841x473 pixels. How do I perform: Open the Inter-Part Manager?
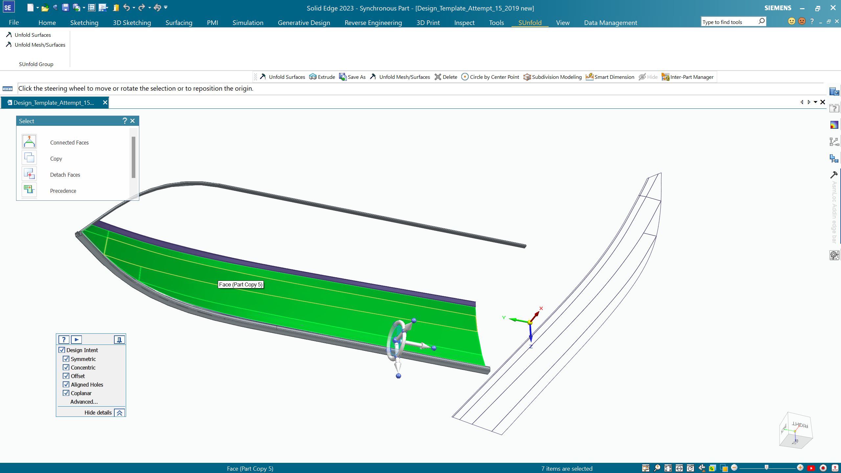click(x=688, y=77)
